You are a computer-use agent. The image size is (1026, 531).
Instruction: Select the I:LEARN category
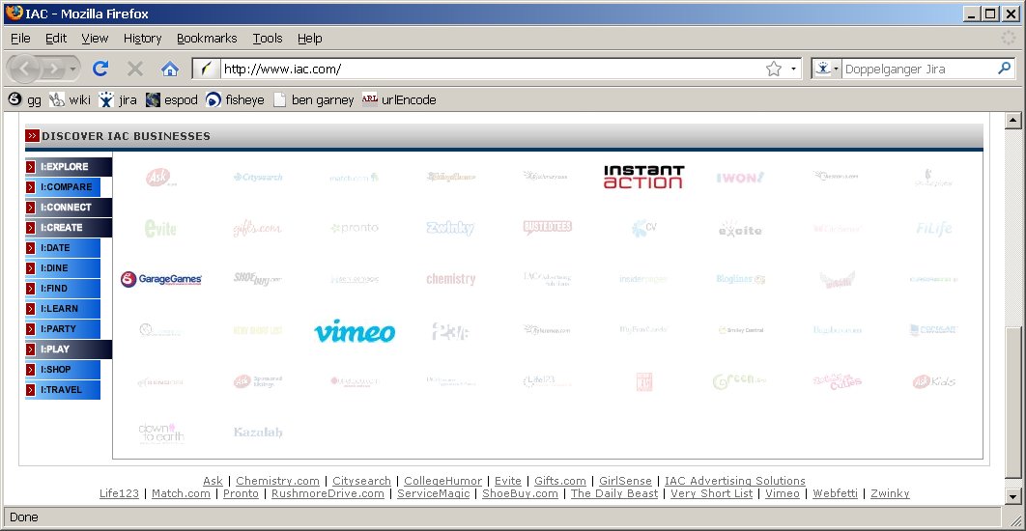pos(63,309)
